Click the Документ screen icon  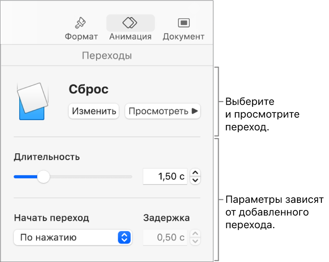coord(184,23)
